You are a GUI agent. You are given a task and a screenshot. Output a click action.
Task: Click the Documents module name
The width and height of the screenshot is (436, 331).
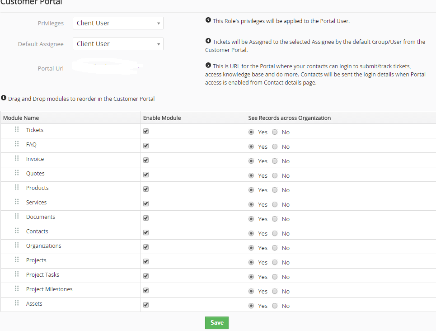coord(41,217)
